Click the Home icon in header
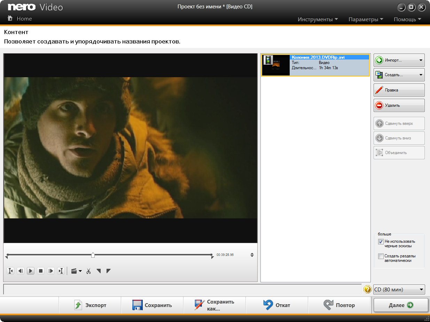This screenshot has height=322, width=430. pyautogui.click(x=10, y=18)
